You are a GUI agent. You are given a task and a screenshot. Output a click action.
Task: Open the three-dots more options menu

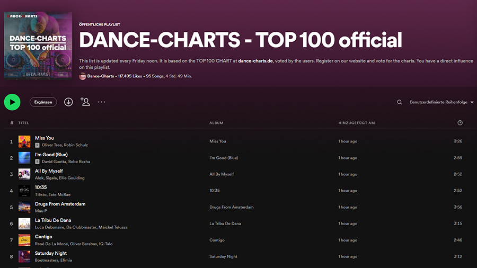(x=101, y=102)
